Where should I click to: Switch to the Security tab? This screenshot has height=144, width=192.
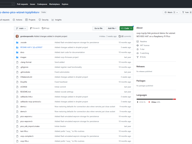[43, 20]
